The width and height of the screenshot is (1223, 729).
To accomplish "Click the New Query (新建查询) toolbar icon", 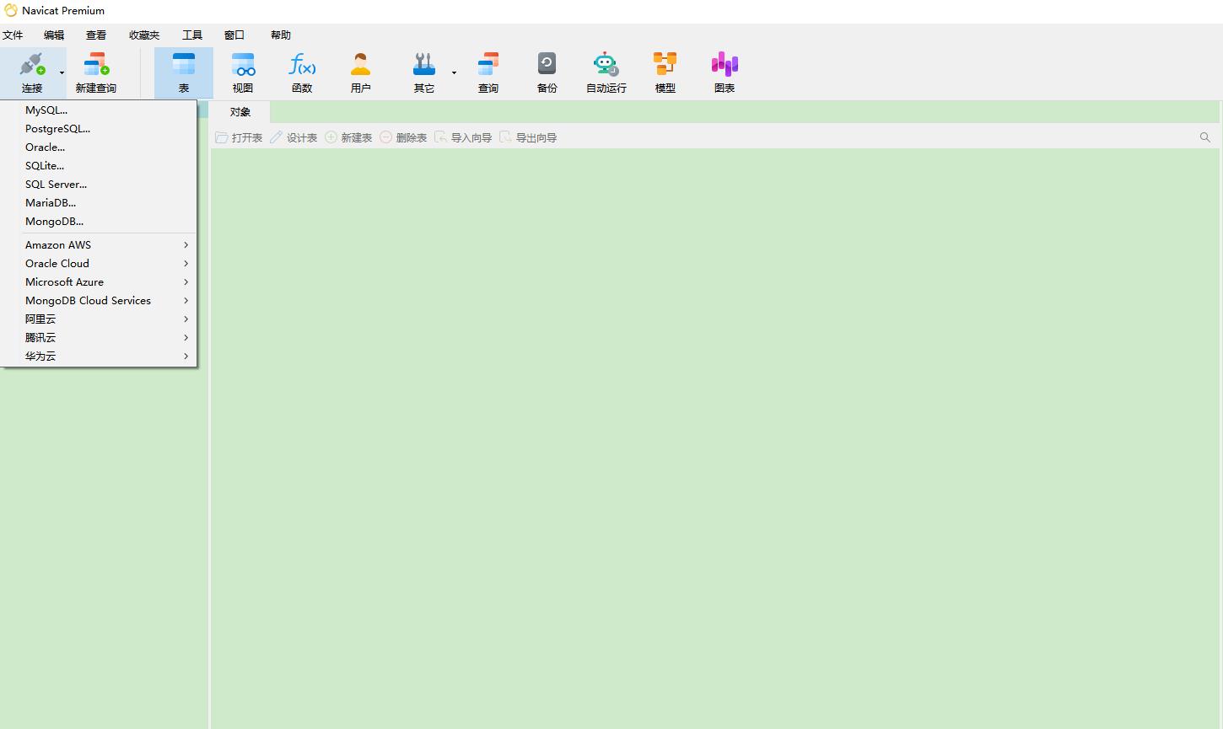I will [95, 72].
